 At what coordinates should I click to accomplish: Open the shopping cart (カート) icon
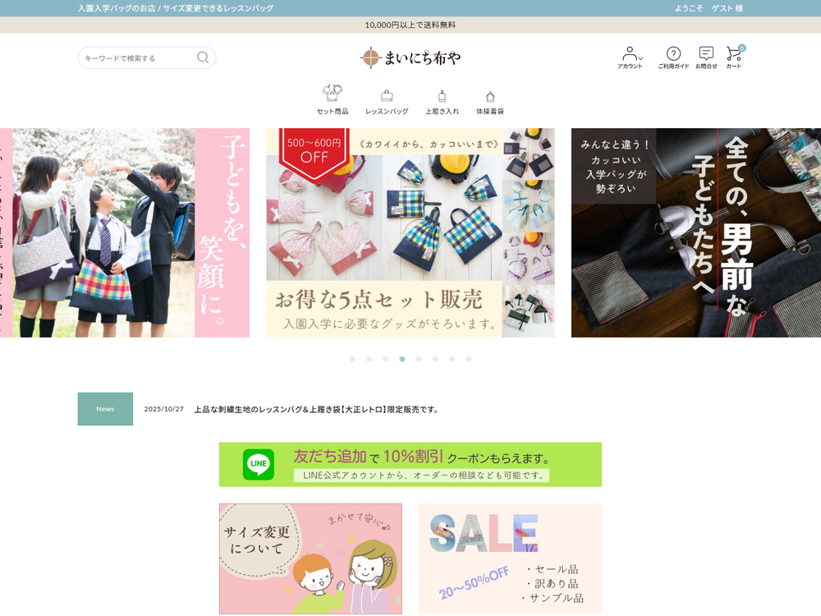point(733,57)
